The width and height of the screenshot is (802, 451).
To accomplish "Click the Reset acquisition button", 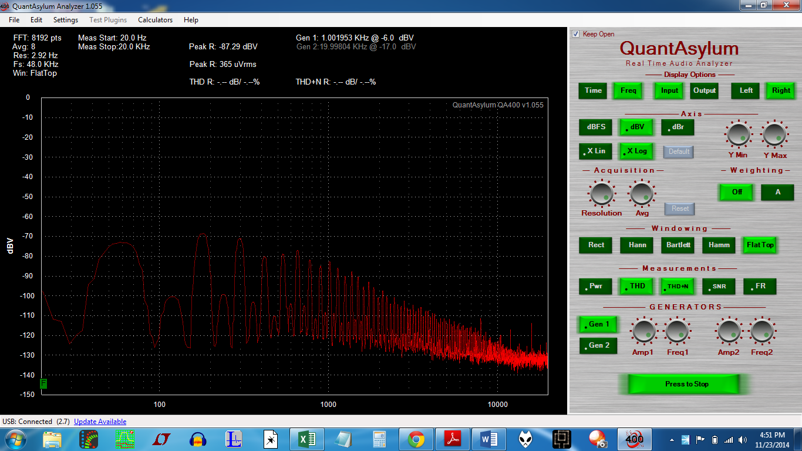I will pyautogui.click(x=680, y=208).
